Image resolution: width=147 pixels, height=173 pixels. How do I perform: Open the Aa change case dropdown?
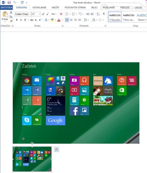pyautogui.click(x=54, y=14)
